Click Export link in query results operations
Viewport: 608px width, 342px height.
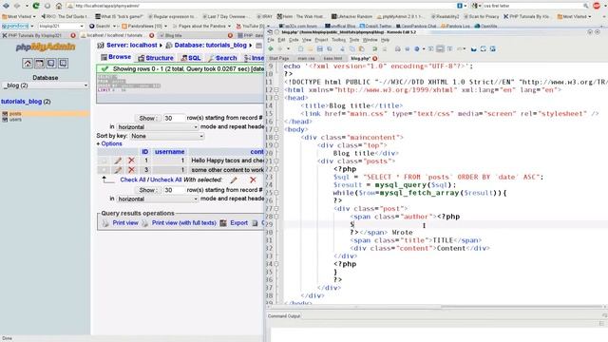pos(238,223)
